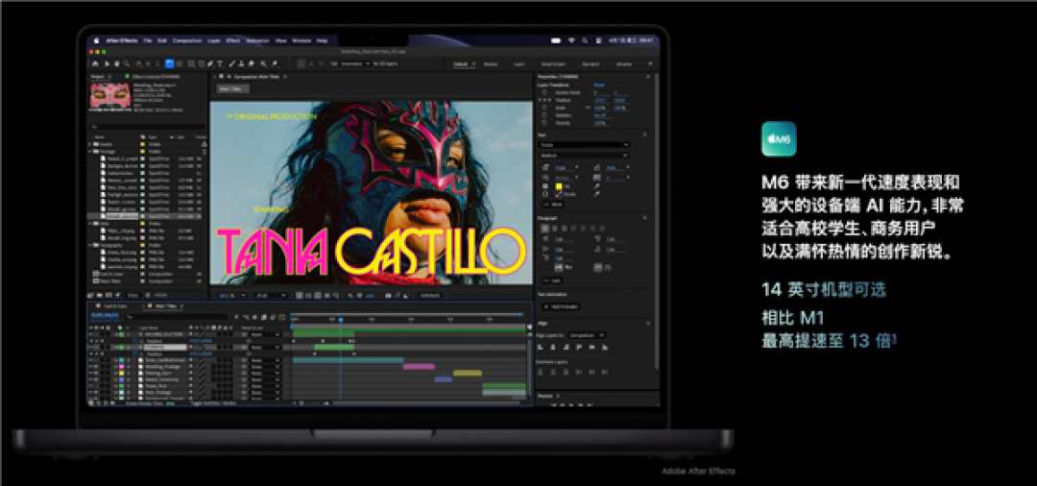
Task: Open the font family dropdown
Action: [x=584, y=145]
